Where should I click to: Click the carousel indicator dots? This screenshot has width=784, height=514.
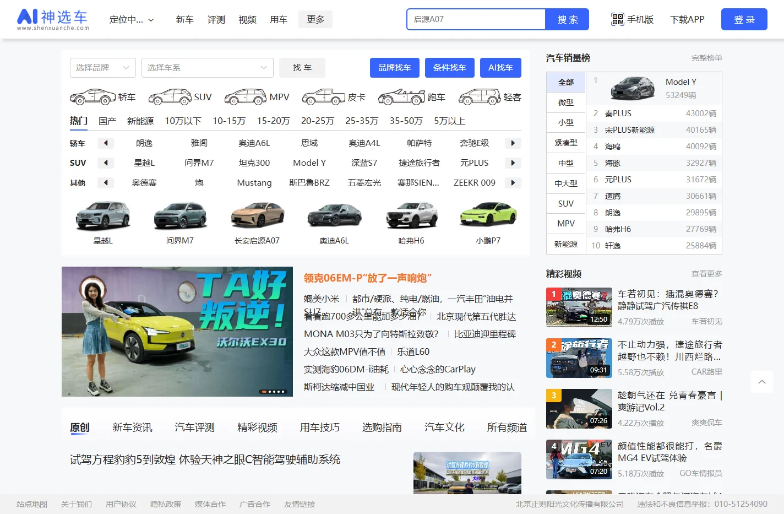273,392
